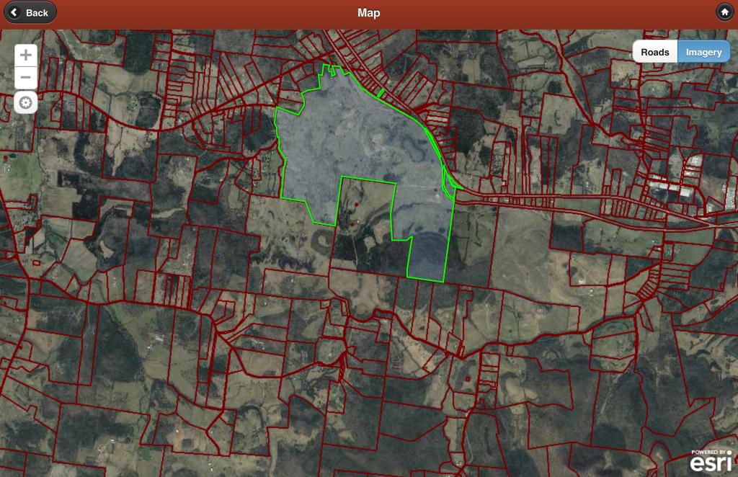Click red dot marker inside enclosed parcel
Viewport: 738px width, 477px height.
coord(356,205)
